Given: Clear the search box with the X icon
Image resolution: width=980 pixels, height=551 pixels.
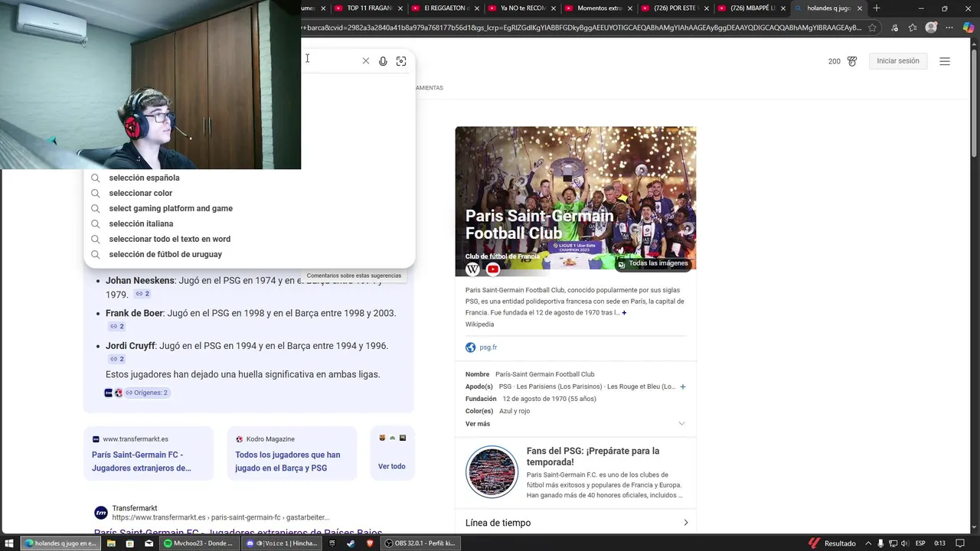Looking at the screenshot, I should coord(365,61).
